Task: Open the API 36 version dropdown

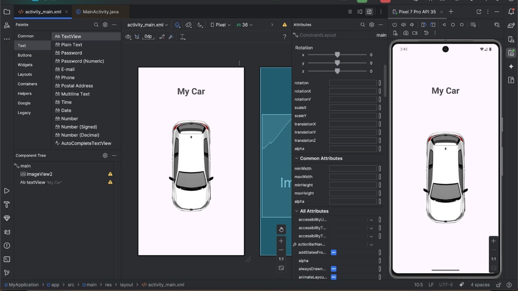Action: click(x=244, y=25)
